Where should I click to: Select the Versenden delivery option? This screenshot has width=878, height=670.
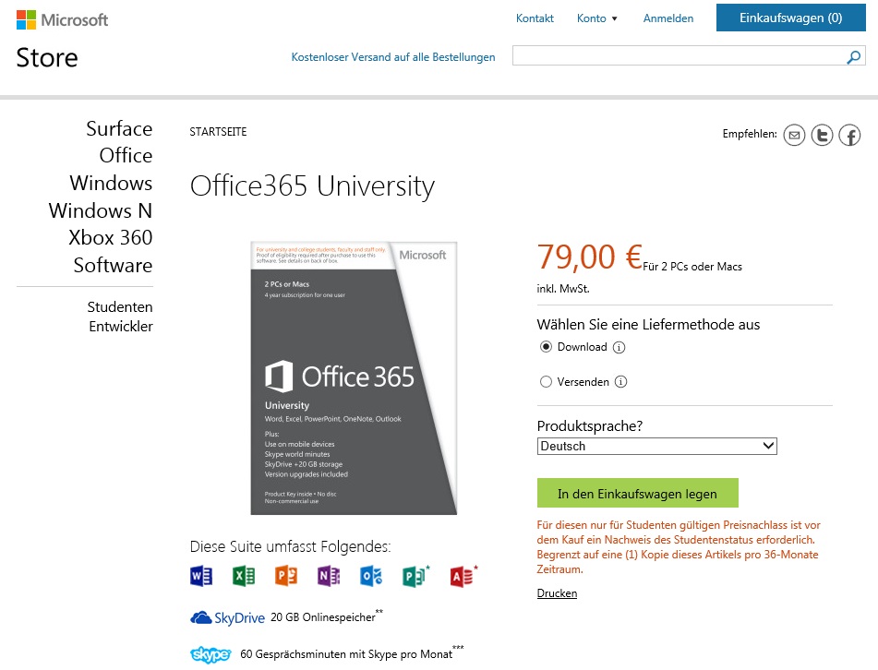pos(546,381)
